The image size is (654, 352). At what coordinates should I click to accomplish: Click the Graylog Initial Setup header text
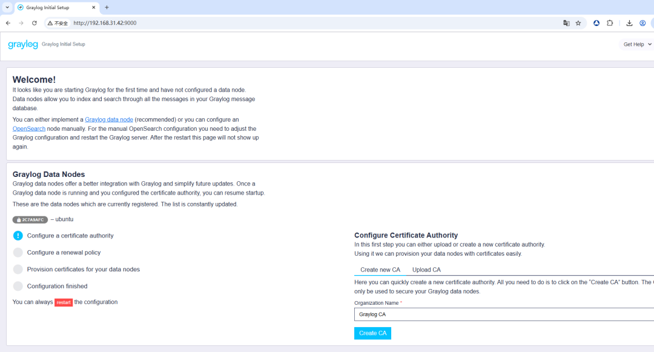(x=64, y=44)
